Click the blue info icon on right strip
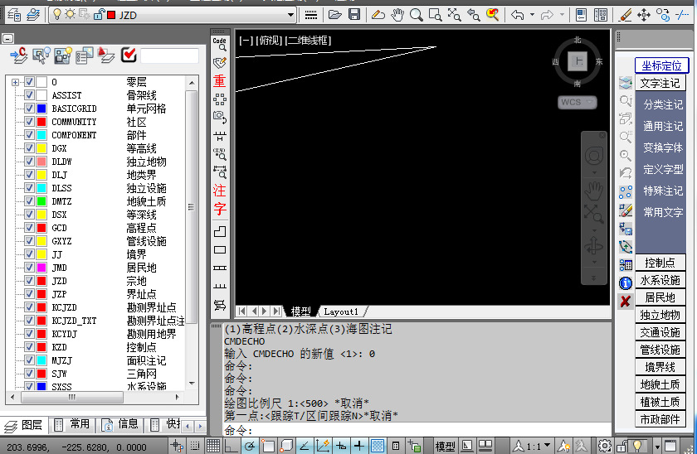Viewport: 697px width, 454px height. coord(626,283)
